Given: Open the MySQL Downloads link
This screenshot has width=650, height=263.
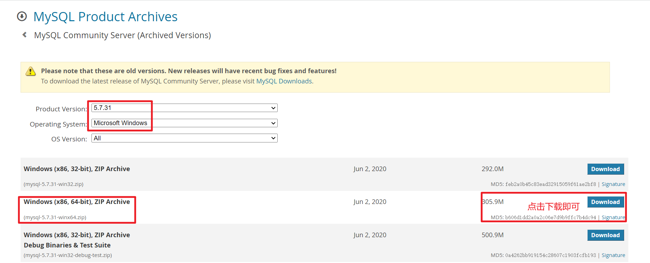Looking at the screenshot, I should pos(284,81).
